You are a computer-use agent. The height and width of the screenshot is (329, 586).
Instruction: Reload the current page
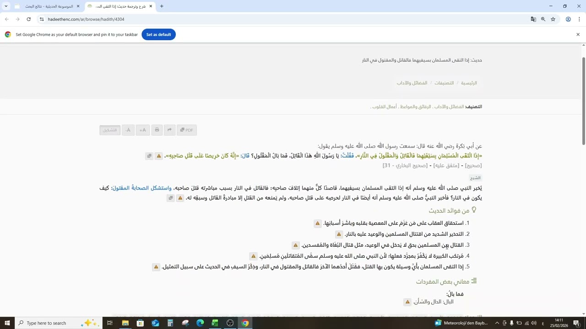[28, 19]
